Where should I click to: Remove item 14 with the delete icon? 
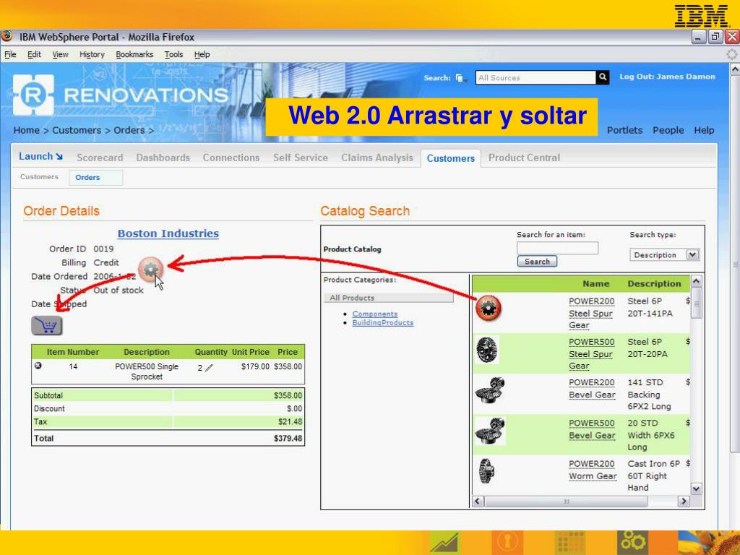pos(38,365)
